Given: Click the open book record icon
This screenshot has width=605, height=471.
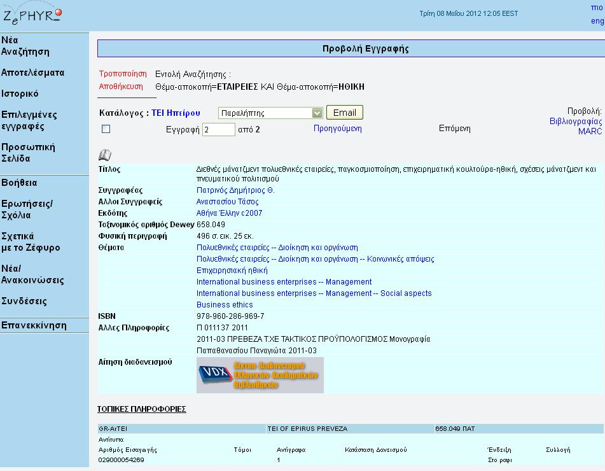Looking at the screenshot, I should (x=105, y=155).
